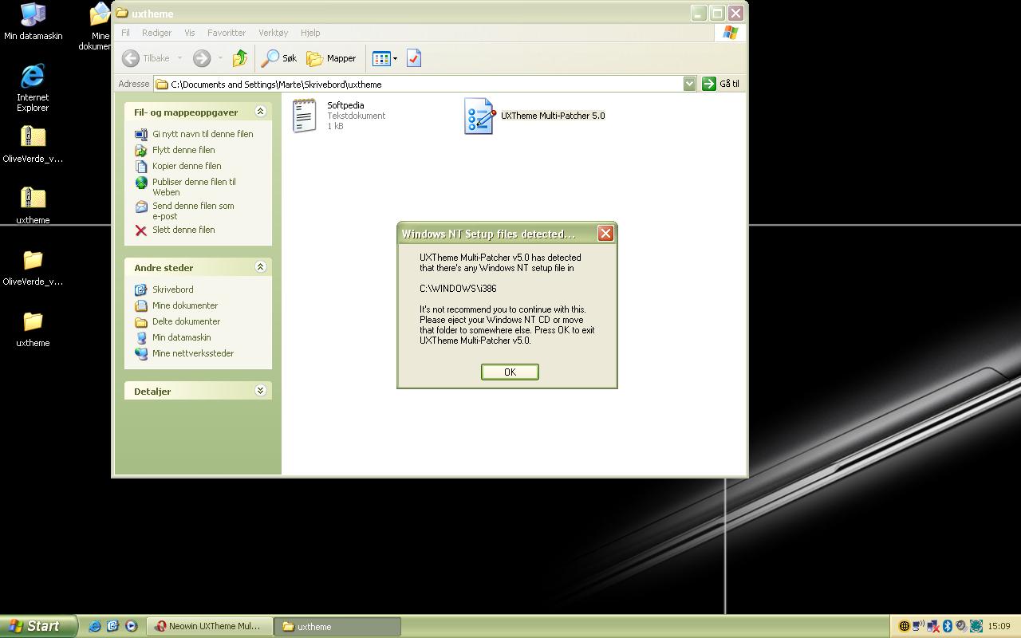This screenshot has height=638, width=1021.
Task: Launch Windows Media Player from quick launch
Action: (x=132, y=626)
